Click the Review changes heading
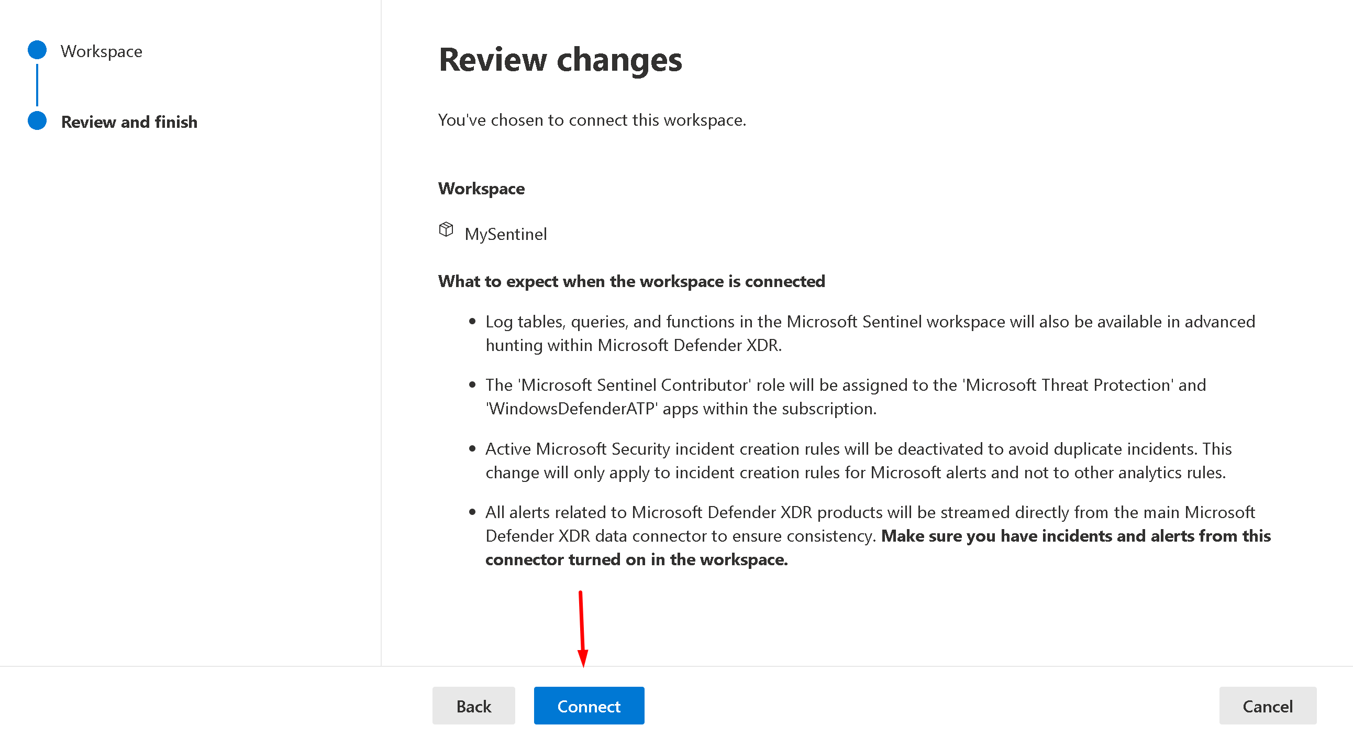 coord(560,59)
